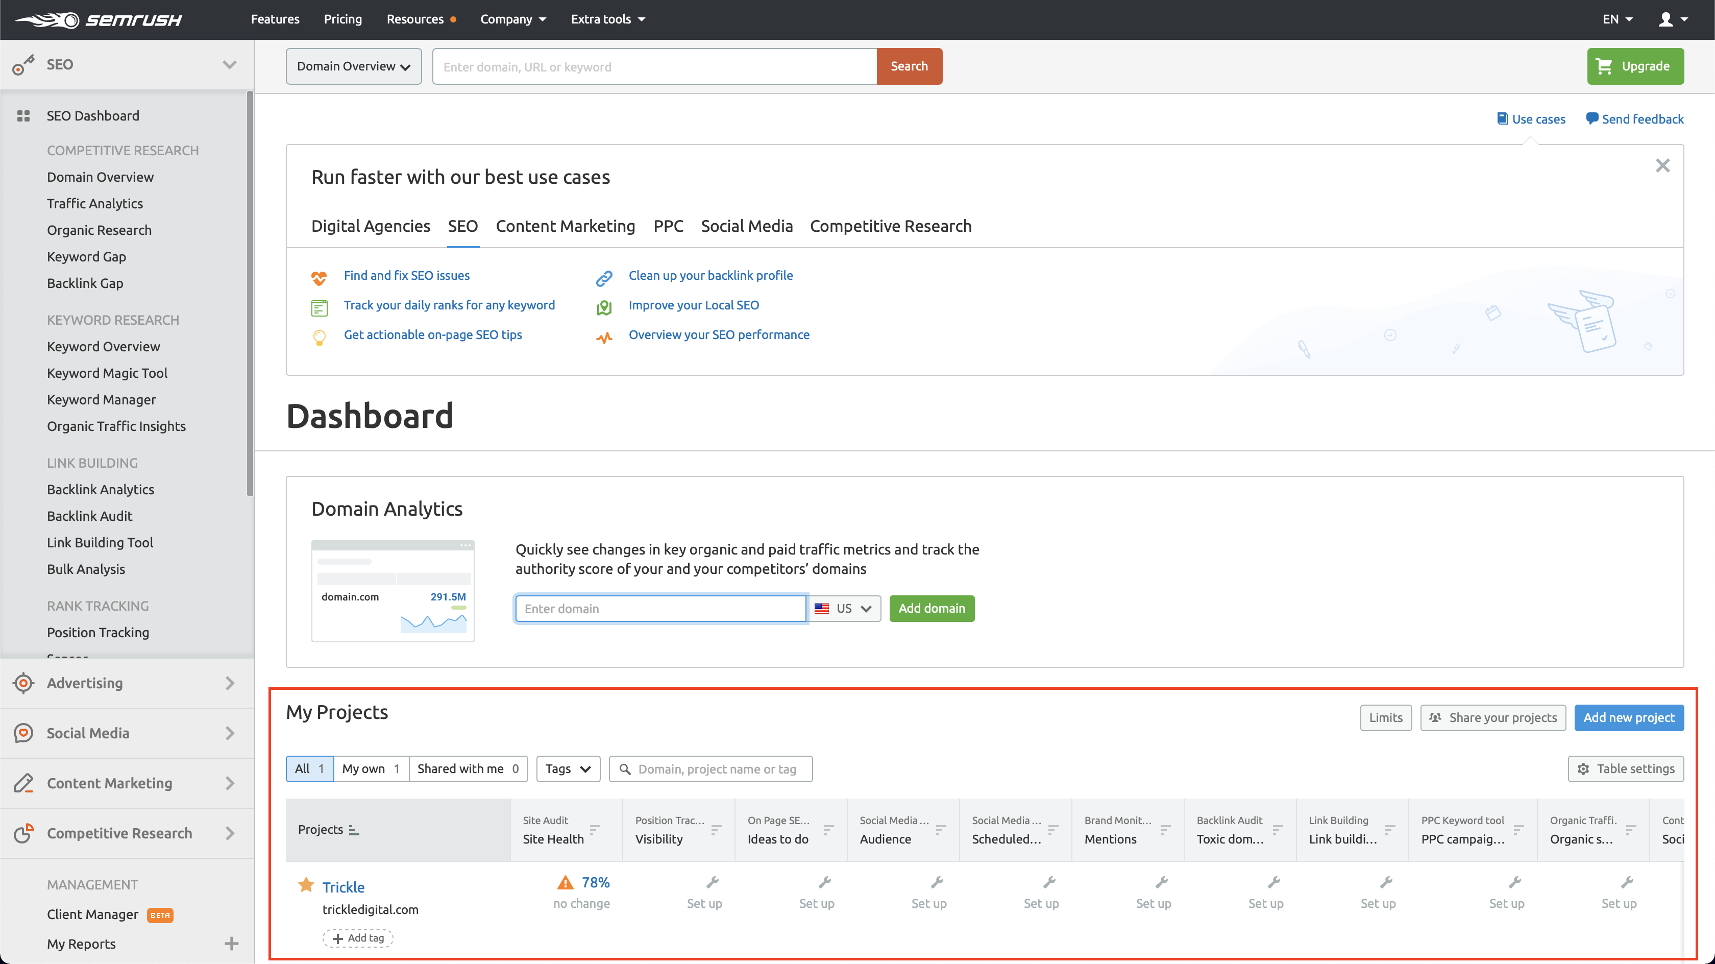Open the Tags filter dropdown

(568, 769)
